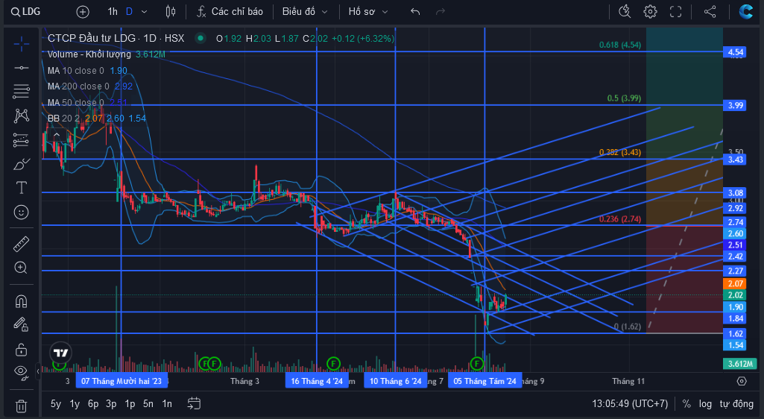This screenshot has height=419, width=764.
Task: Select the trend line drawing tool
Action: (21, 68)
